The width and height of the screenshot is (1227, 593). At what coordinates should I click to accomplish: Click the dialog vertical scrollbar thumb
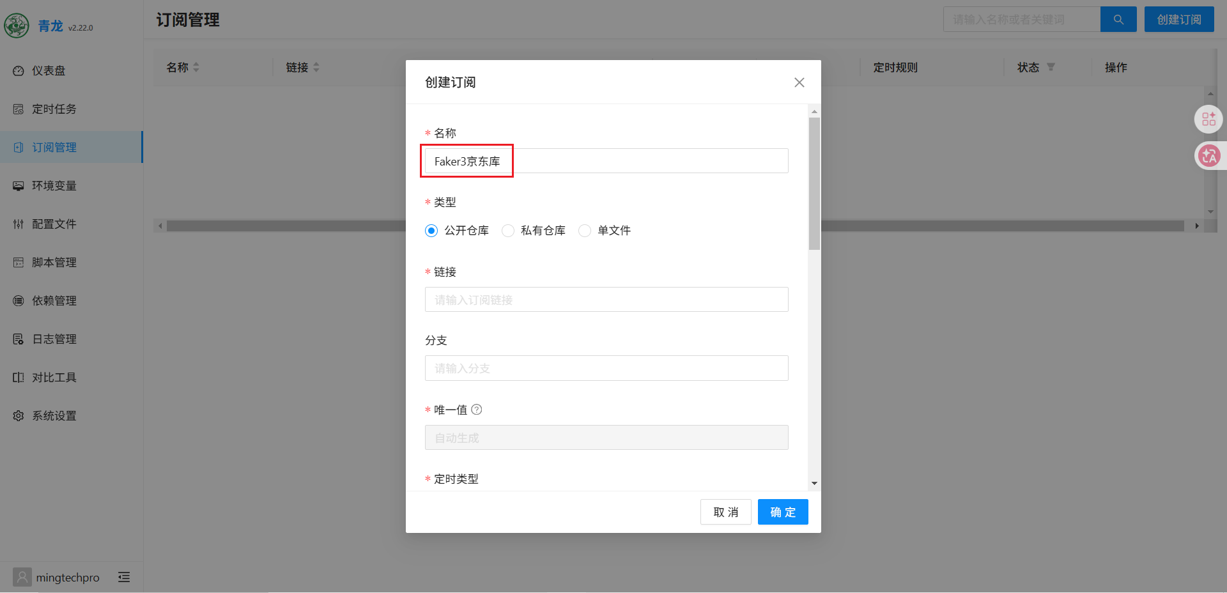point(814,183)
